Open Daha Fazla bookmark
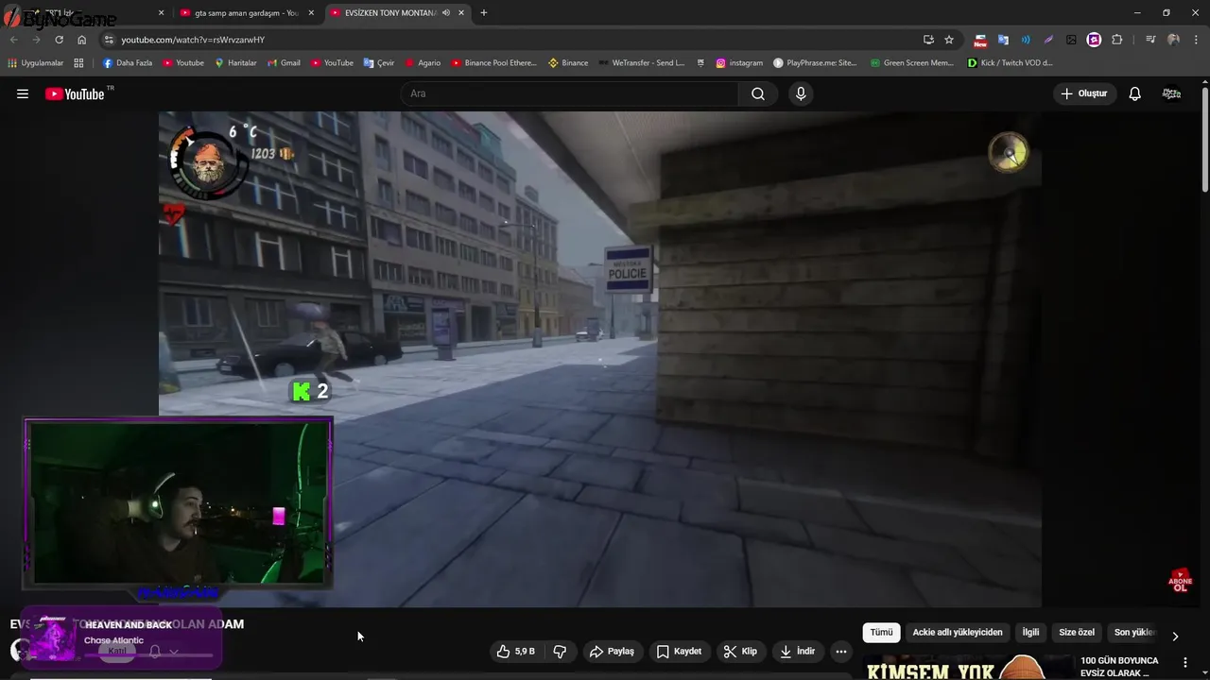 click(127, 63)
